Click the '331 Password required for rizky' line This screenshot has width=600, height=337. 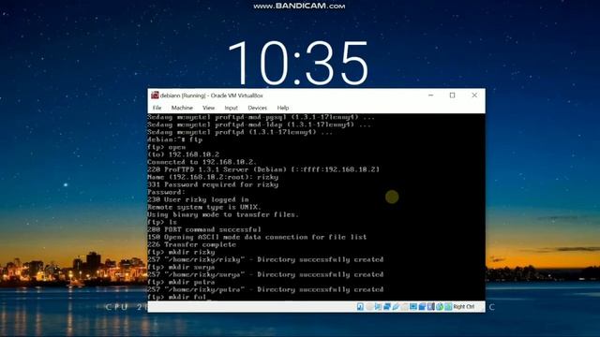[x=213, y=184]
